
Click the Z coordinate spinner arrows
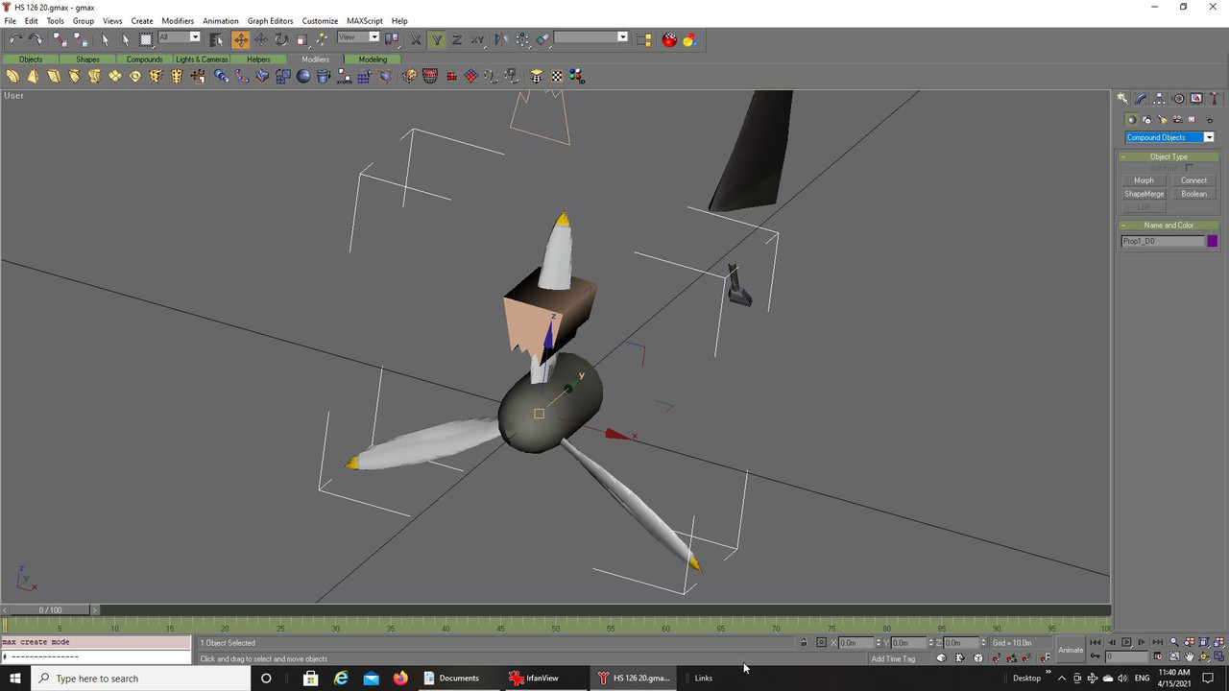pos(983,642)
